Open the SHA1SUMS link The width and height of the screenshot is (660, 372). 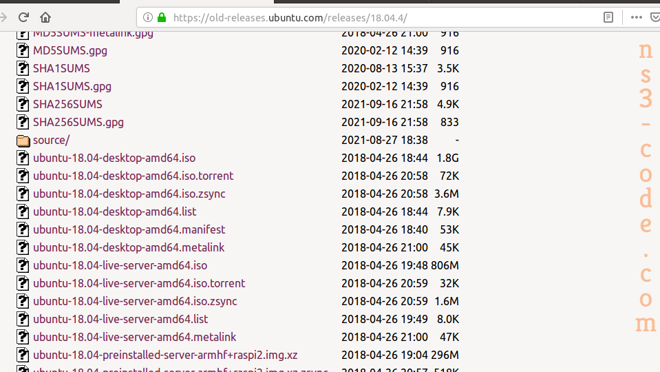point(61,68)
